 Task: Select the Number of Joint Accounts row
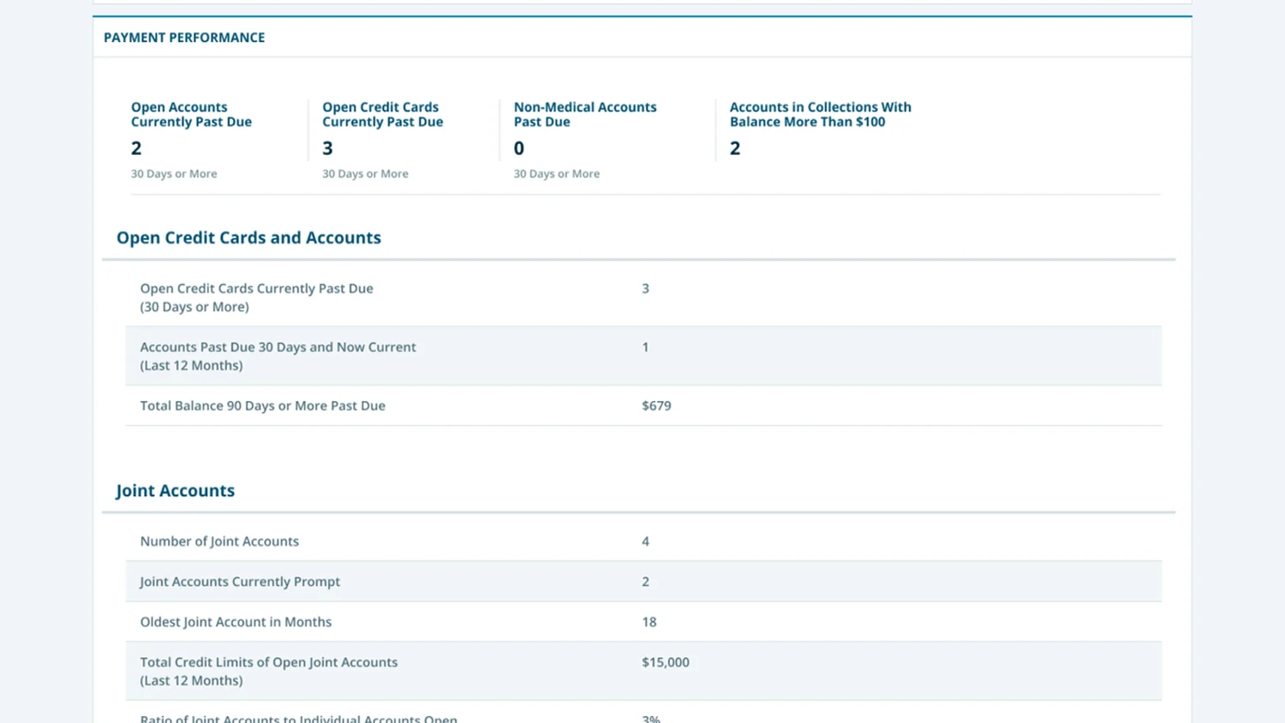(219, 541)
